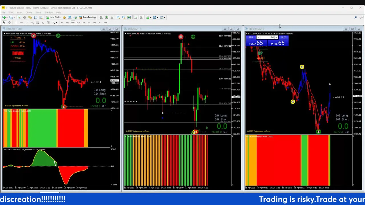The width and height of the screenshot is (365, 205).
Task: Switch chart to Line Chart mode
Action: [x=112, y=17]
